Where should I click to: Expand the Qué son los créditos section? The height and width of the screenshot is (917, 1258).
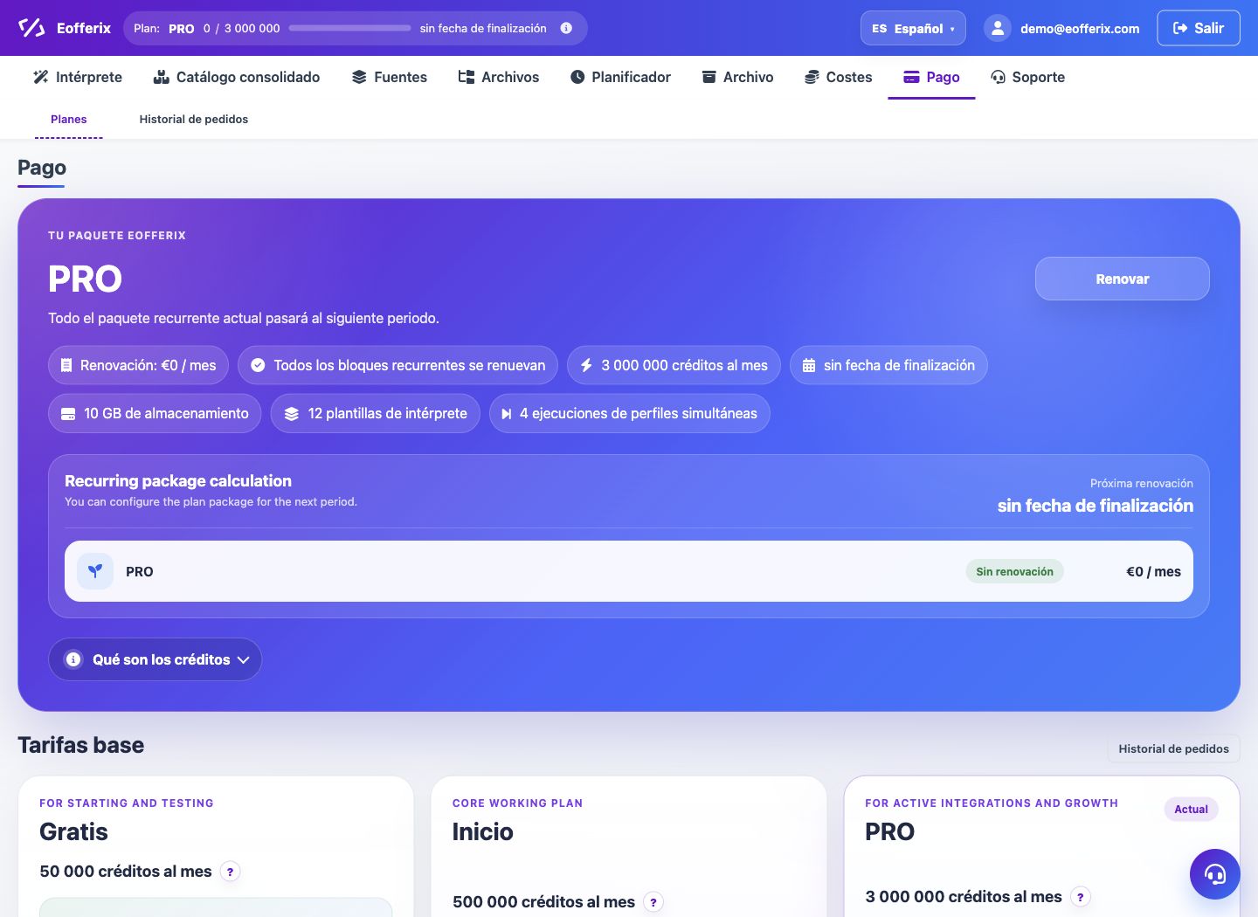[x=155, y=659]
